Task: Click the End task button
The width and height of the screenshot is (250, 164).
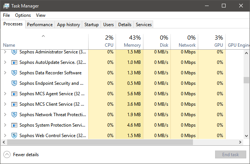Action: 230,155
